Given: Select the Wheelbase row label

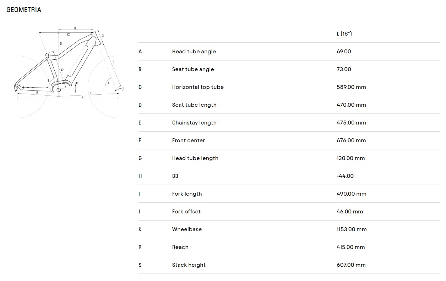Looking at the screenshot, I should pyautogui.click(x=187, y=229).
